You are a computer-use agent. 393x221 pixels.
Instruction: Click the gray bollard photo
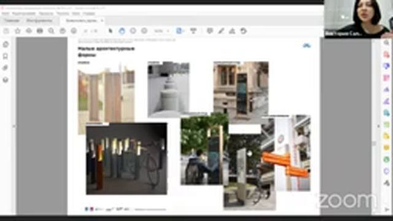pyautogui.click(x=168, y=90)
